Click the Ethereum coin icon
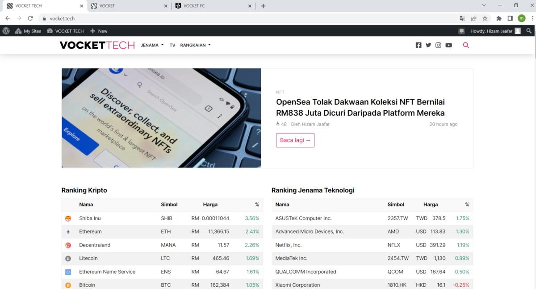Image resolution: width=536 pixels, height=289 pixels. point(68,232)
